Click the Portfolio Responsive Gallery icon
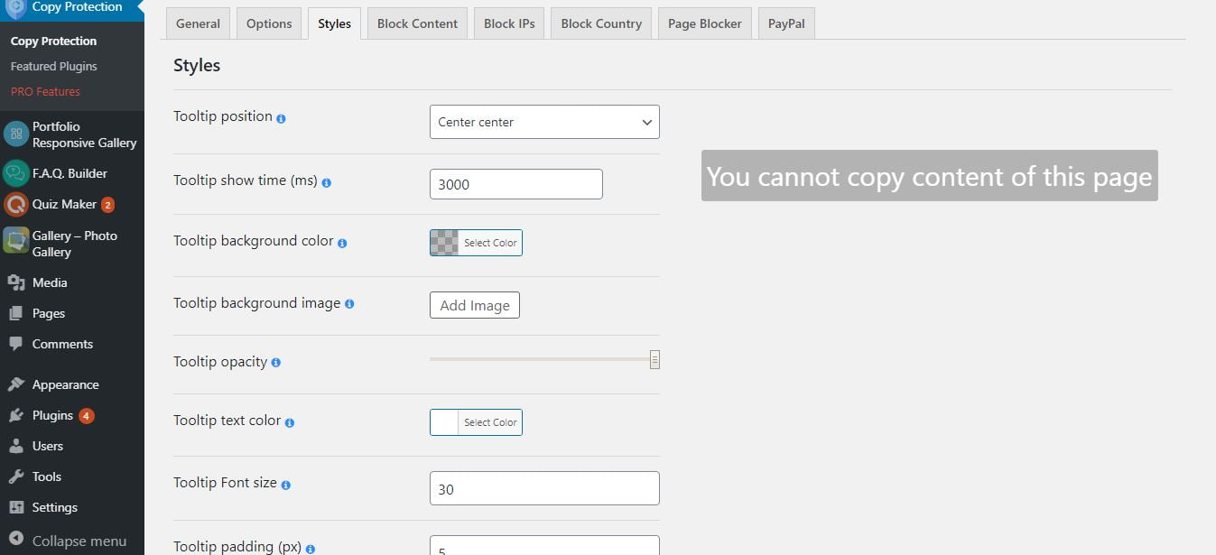 tap(16, 134)
